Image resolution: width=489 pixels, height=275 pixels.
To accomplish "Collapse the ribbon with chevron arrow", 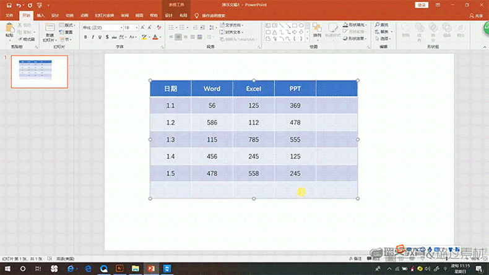I will 484,47.
